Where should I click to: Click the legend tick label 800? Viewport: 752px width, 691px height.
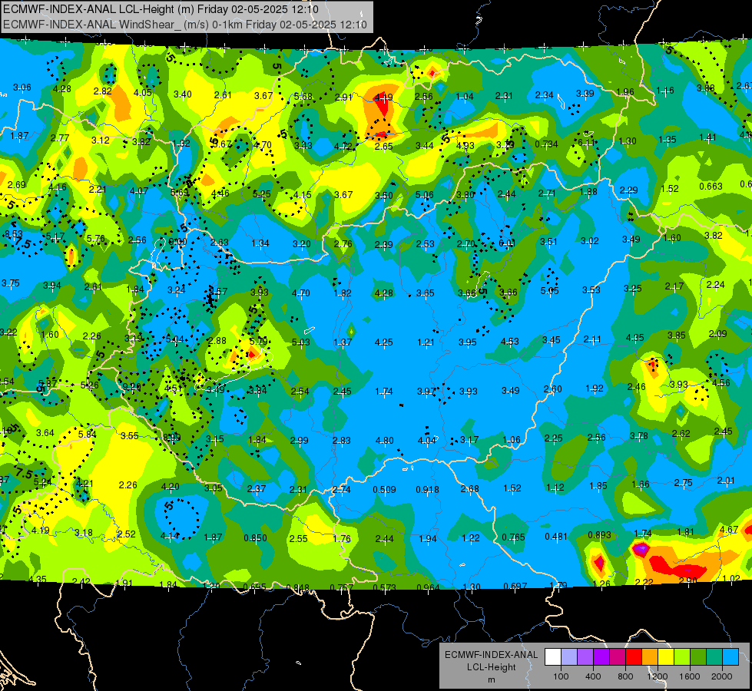[625, 676]
